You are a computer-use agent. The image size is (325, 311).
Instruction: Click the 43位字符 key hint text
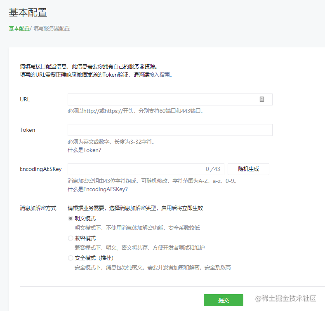click(152, 181)
